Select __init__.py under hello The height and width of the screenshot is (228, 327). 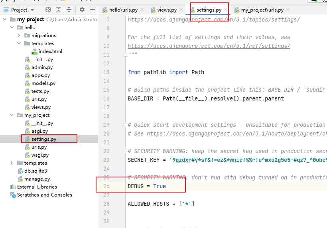point(42,59)
